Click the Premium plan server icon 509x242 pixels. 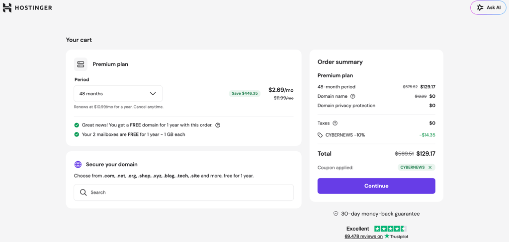click(81, 64)
